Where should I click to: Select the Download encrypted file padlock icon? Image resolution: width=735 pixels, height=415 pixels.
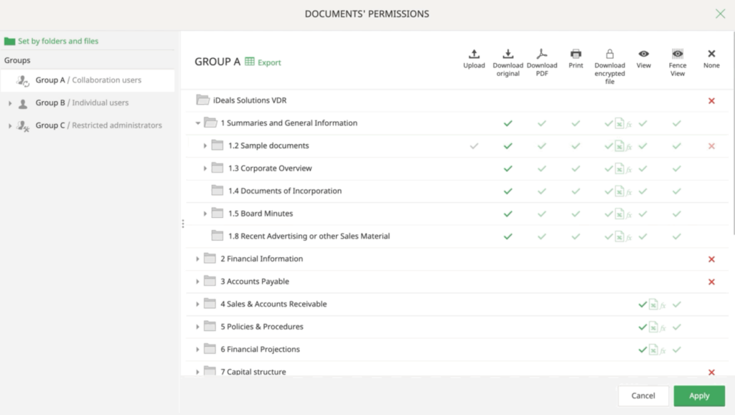[x=609, y=52]
